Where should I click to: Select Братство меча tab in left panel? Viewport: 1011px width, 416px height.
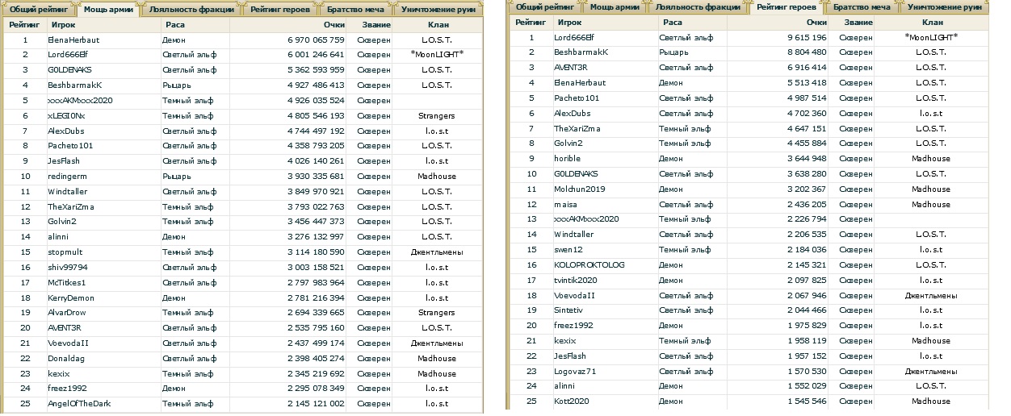point(355,10)
